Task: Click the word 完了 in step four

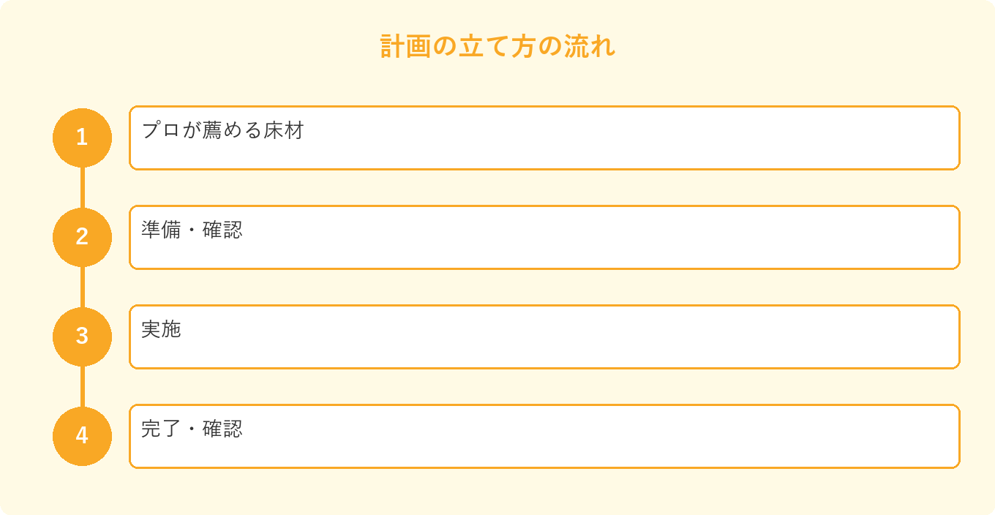Action: pyautogui.click(x=161, y=429)
